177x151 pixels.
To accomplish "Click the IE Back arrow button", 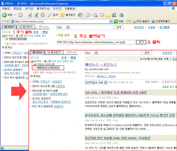I will (4, 15).
